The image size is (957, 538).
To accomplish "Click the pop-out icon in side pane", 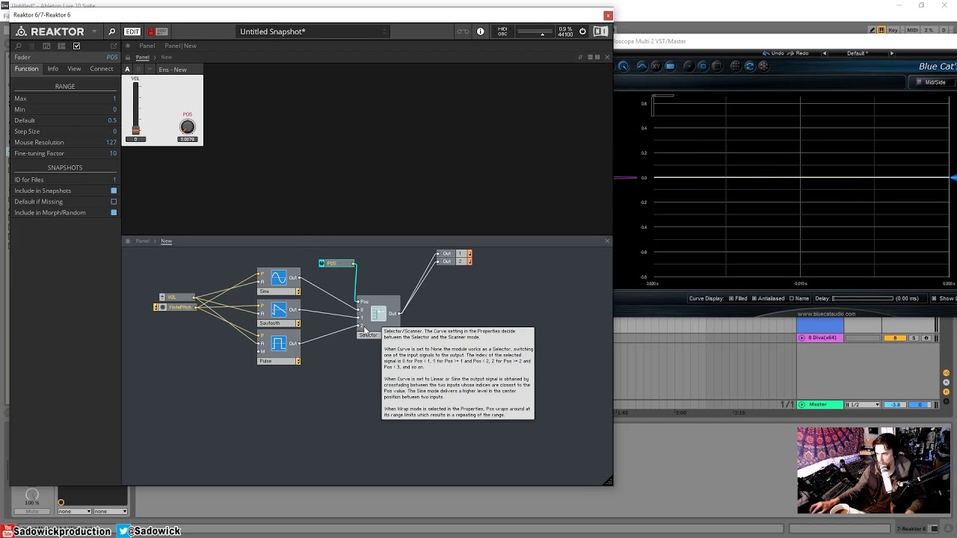I will coord(114,46).
